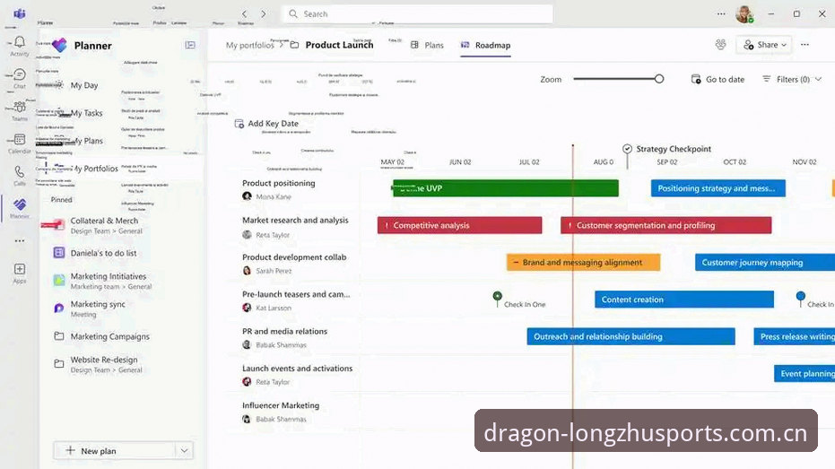This screenshot has height=469, width=835.
Task: Click the Teams logo at top left
Action: click(x=19, y=13)
